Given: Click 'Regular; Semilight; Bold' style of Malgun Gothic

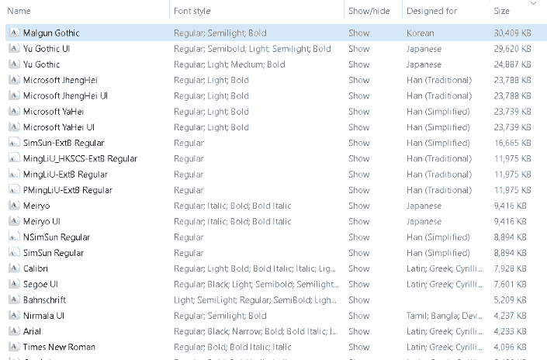Looking at the screenshot, I should [x=220, y=33].
